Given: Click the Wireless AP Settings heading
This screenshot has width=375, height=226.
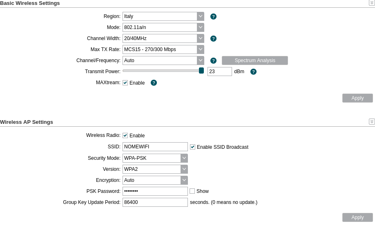Looking at the screenshot, I should (x=27, y=122).
